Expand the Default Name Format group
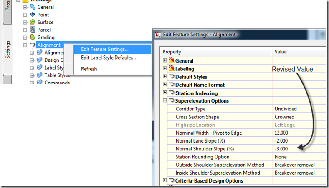 tap(165, 84)
